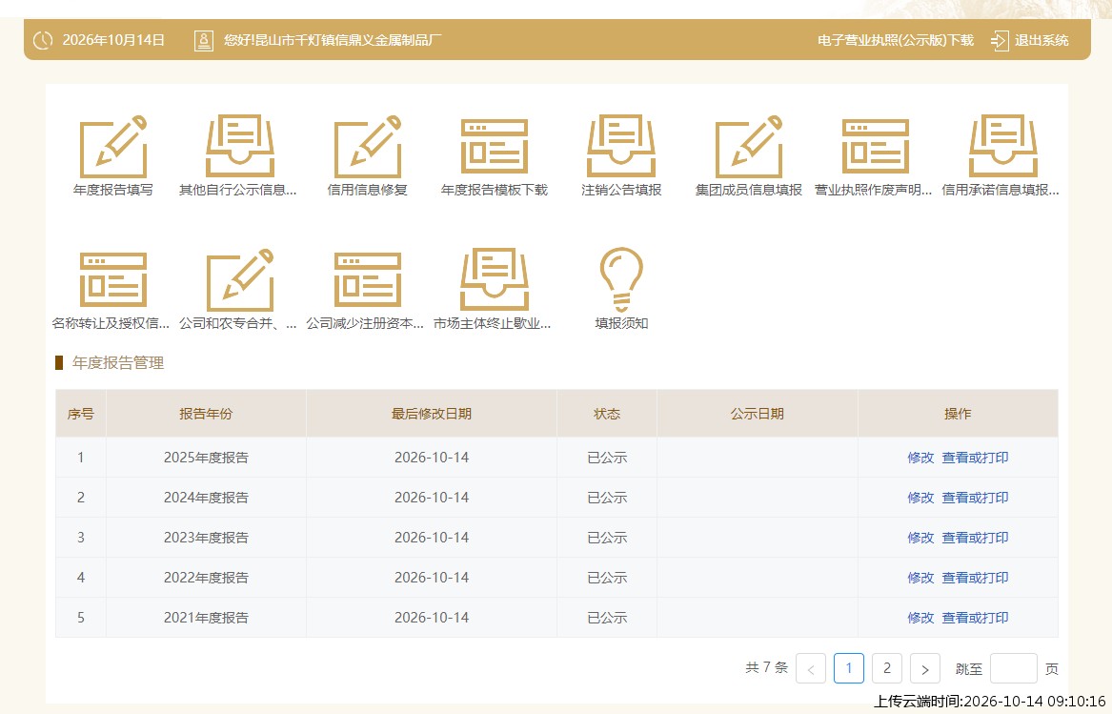View or print 2022年度报告
Viewport: 1112px width, 714px height.
[x=975, y=578]
